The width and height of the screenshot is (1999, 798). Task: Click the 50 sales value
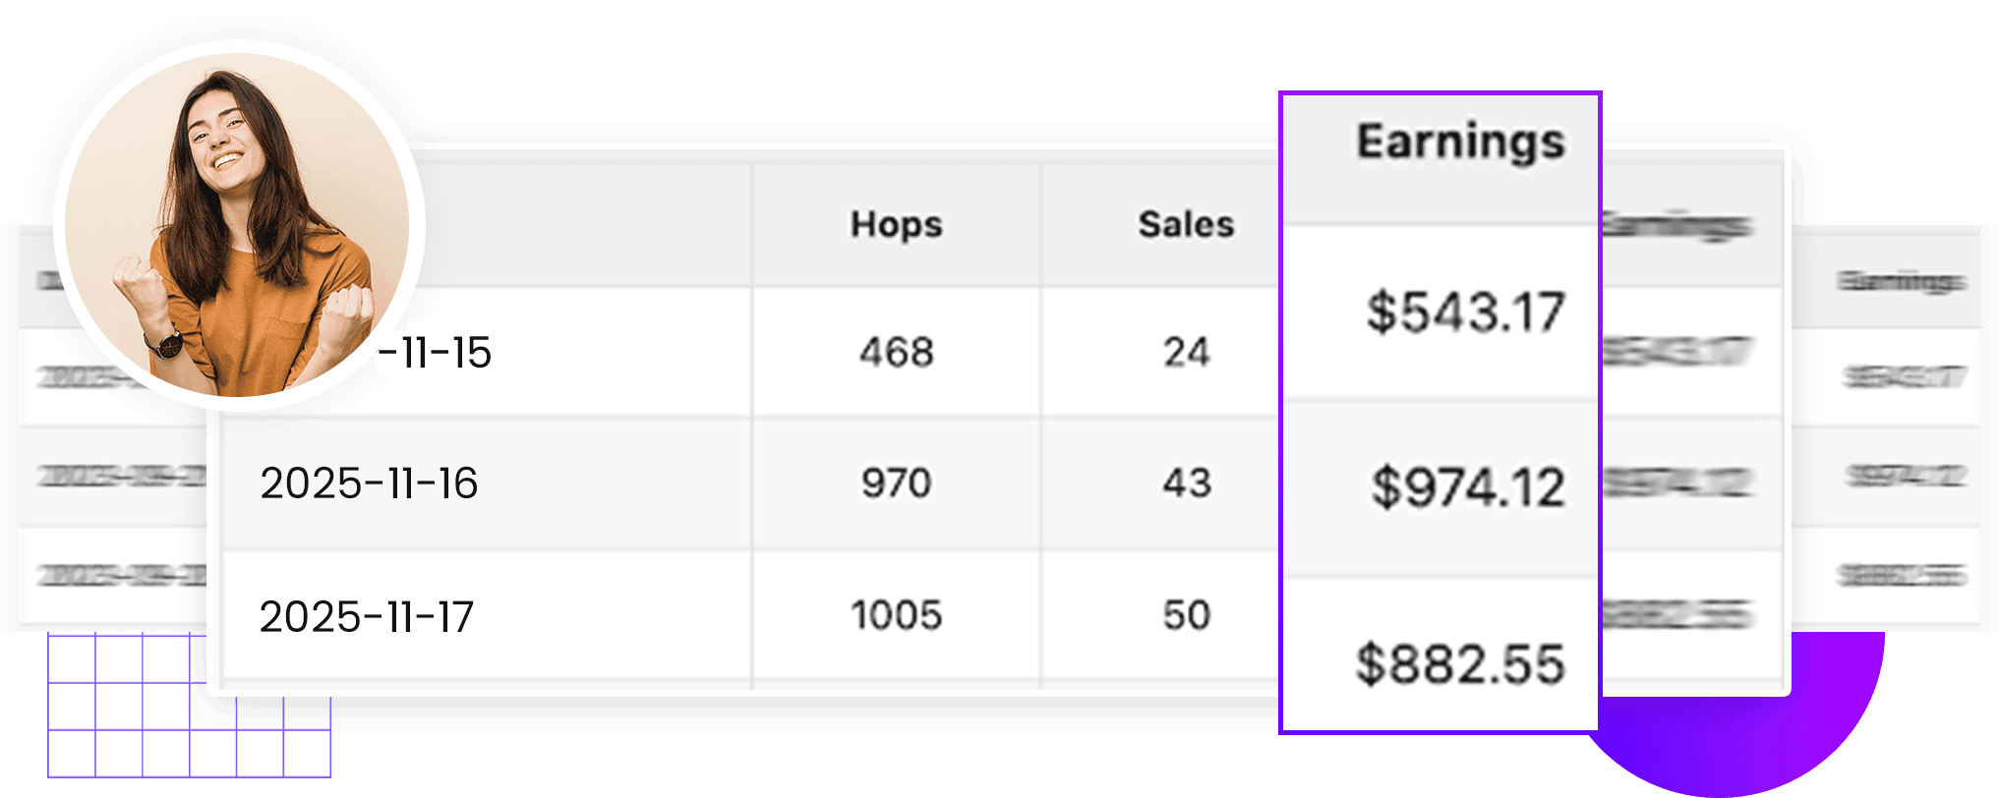(x=1186, y=616)
